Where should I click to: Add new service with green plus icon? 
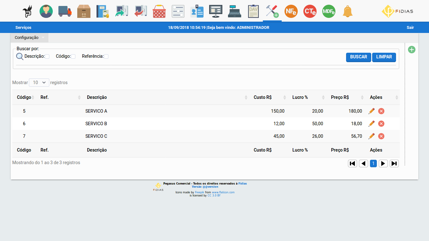tap(411, 50)
